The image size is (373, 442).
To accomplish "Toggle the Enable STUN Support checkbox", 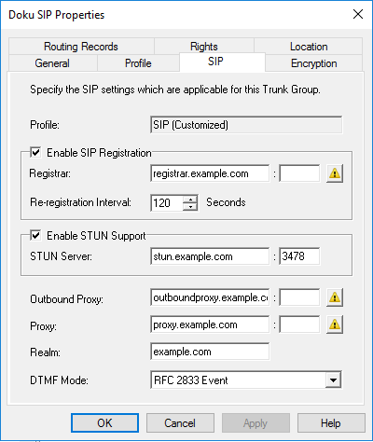I will click(x=35, y=235).
